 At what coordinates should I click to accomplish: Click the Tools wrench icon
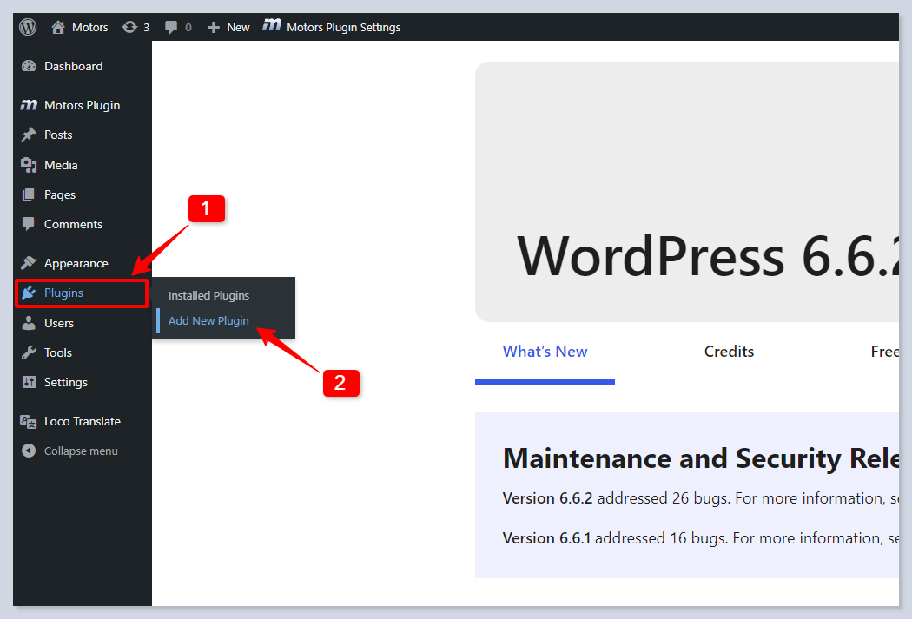[29, 352]
